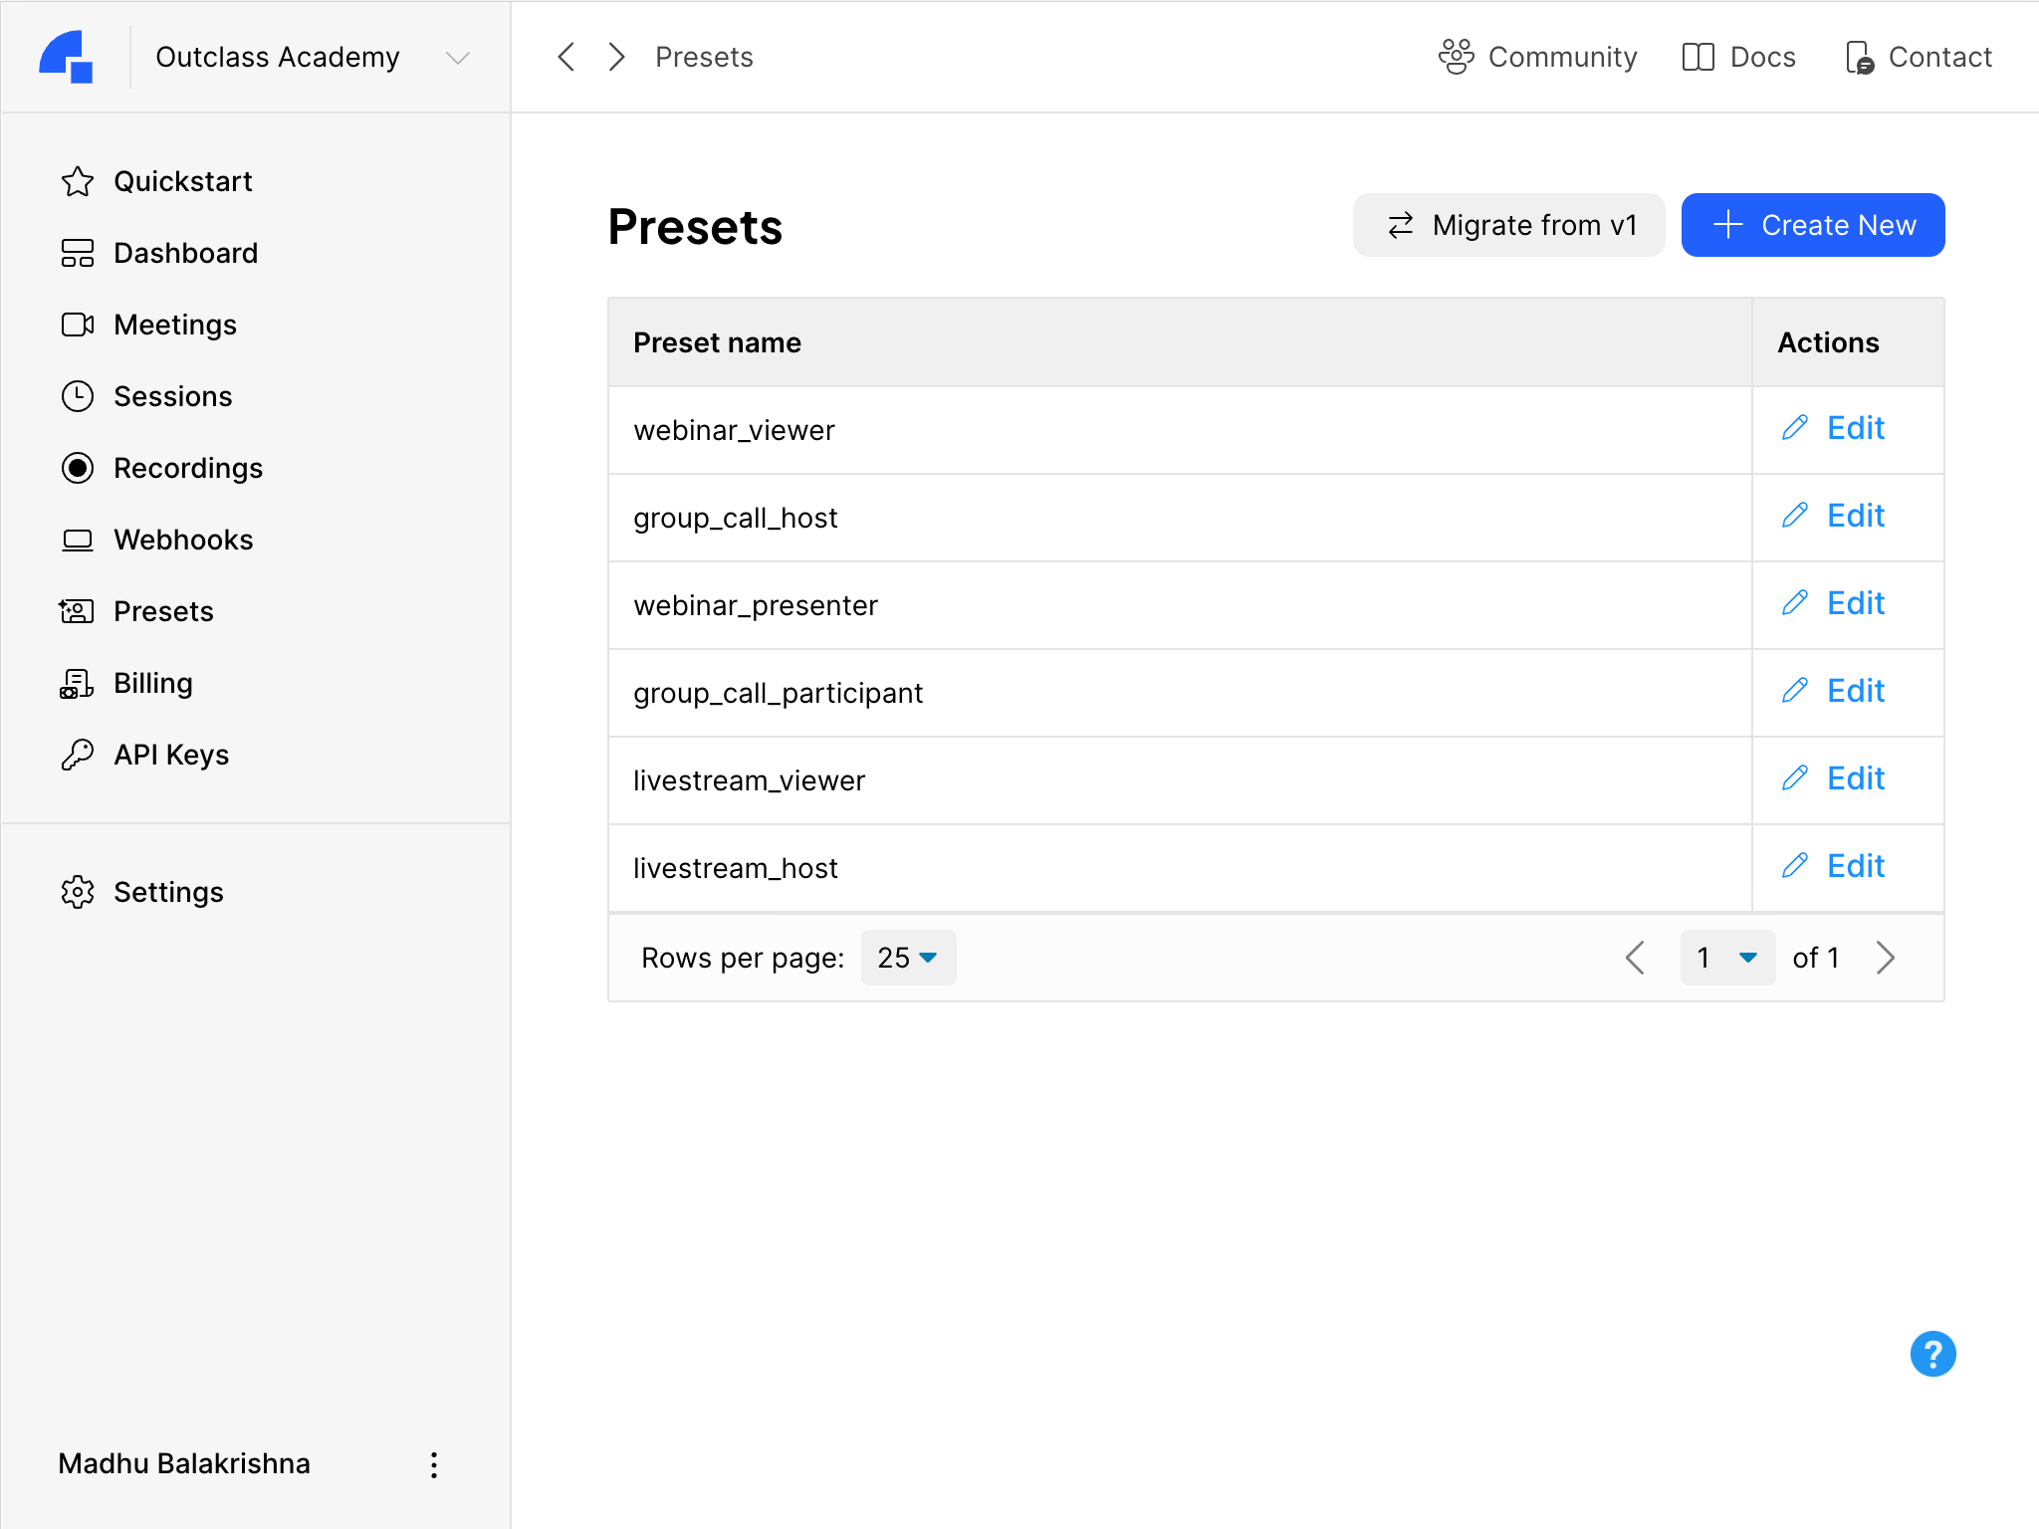
Task: Go to next page of presets
Action: tap(1885, 958)
